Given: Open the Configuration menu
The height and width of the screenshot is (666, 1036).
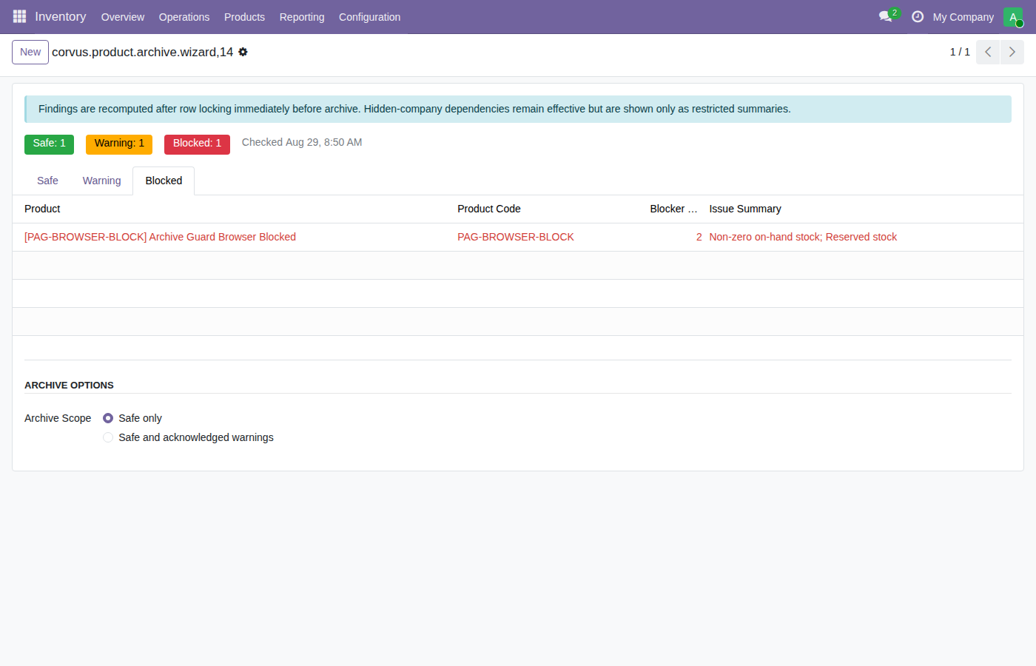Looking at the screenshot, I should pos(369,17).
